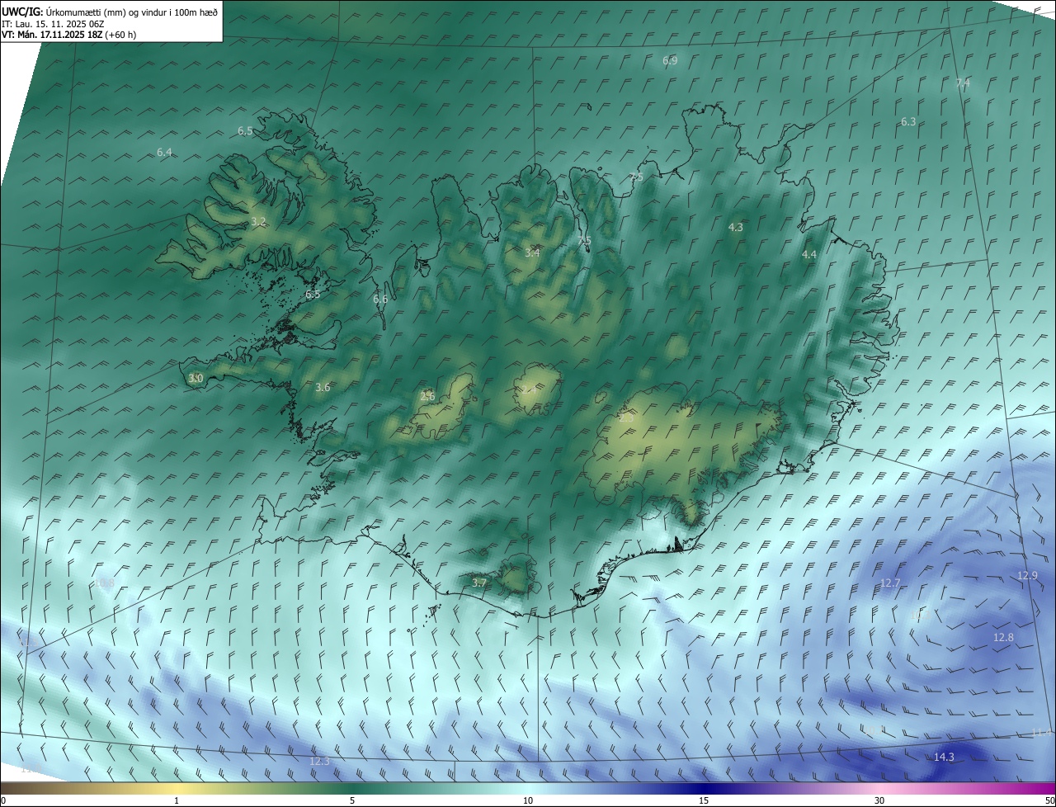Viewport: 1056px width, 807px height.
Task: Click the title text 'UWC/IG: Úrkomumætti (mm) og vindur'
Action: (x=111, y=12)
